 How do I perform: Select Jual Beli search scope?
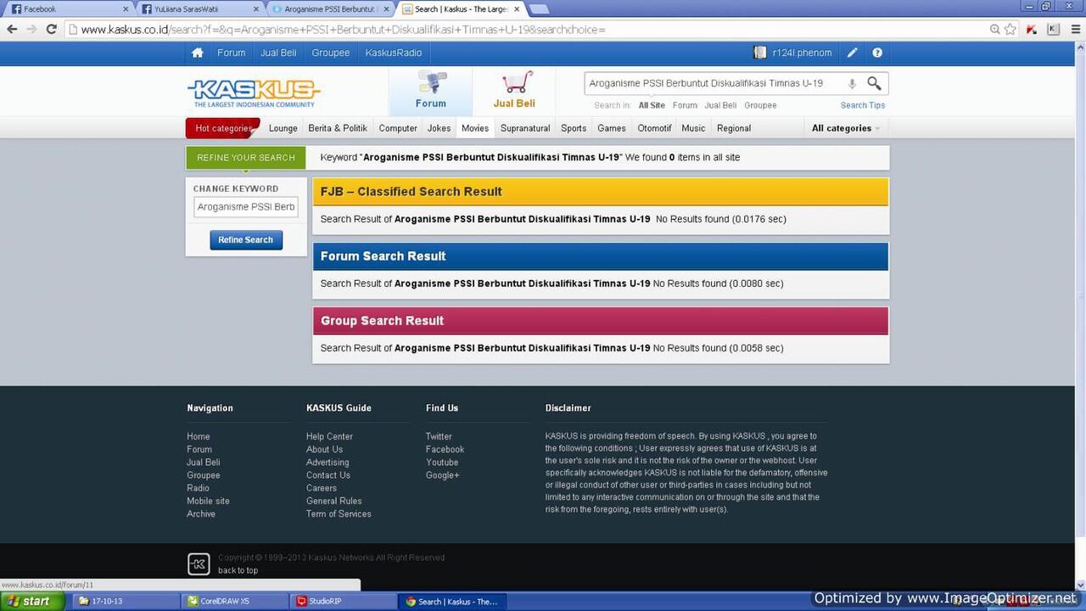point(720,105)
